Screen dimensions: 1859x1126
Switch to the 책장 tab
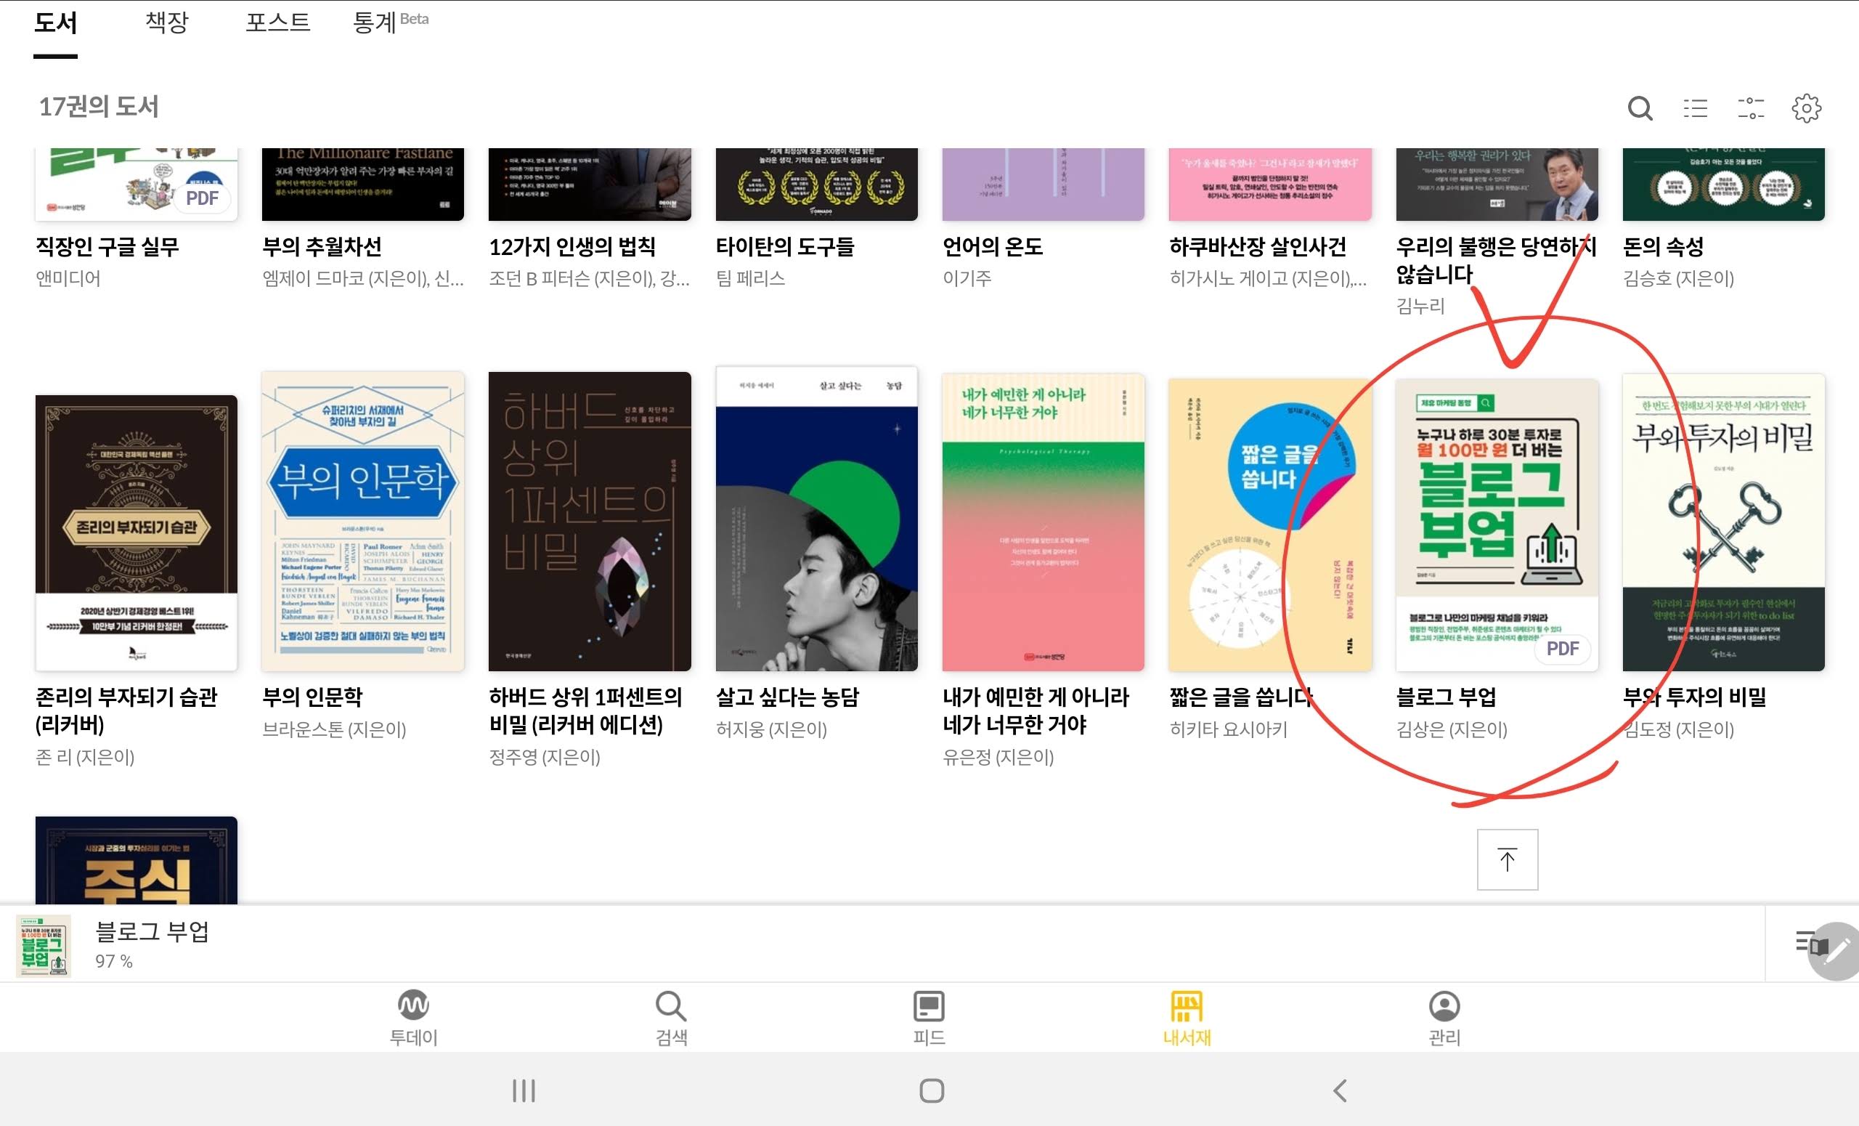coord(167,23)
